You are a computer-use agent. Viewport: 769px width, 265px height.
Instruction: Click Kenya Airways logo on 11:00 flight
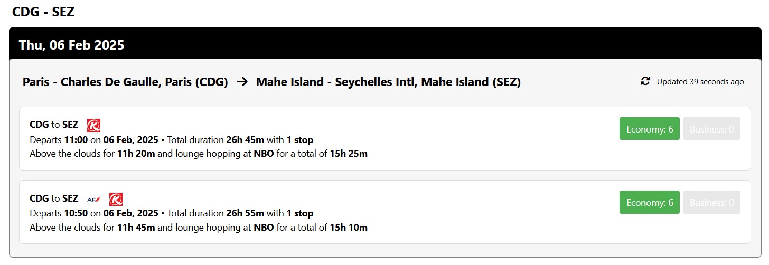93,125
